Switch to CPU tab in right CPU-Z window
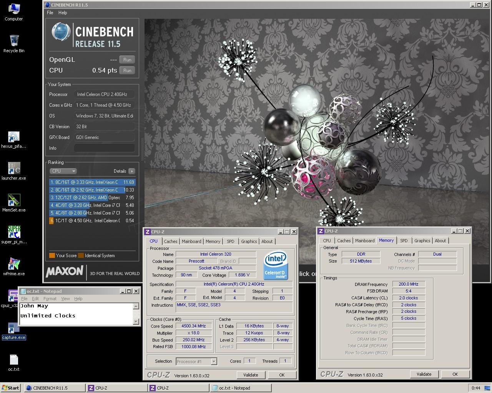 tap(327, 241)
